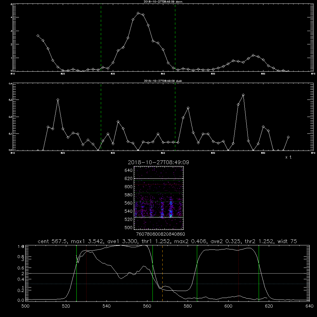Click the '2018-10-27T08:49:09 dusk' plot title
Viewport: 317px width, 317px height.
(x=163, y=81)
